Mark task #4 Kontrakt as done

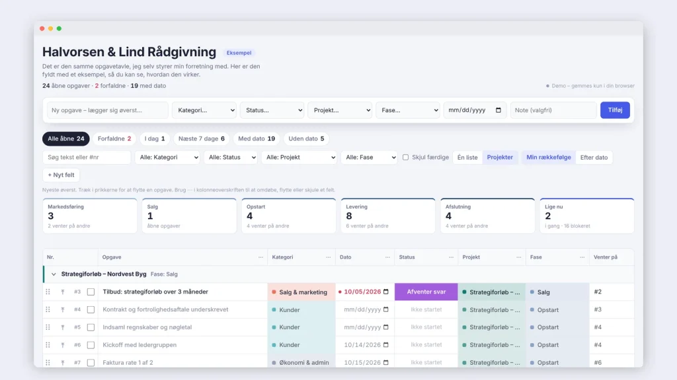click(91, 309)
